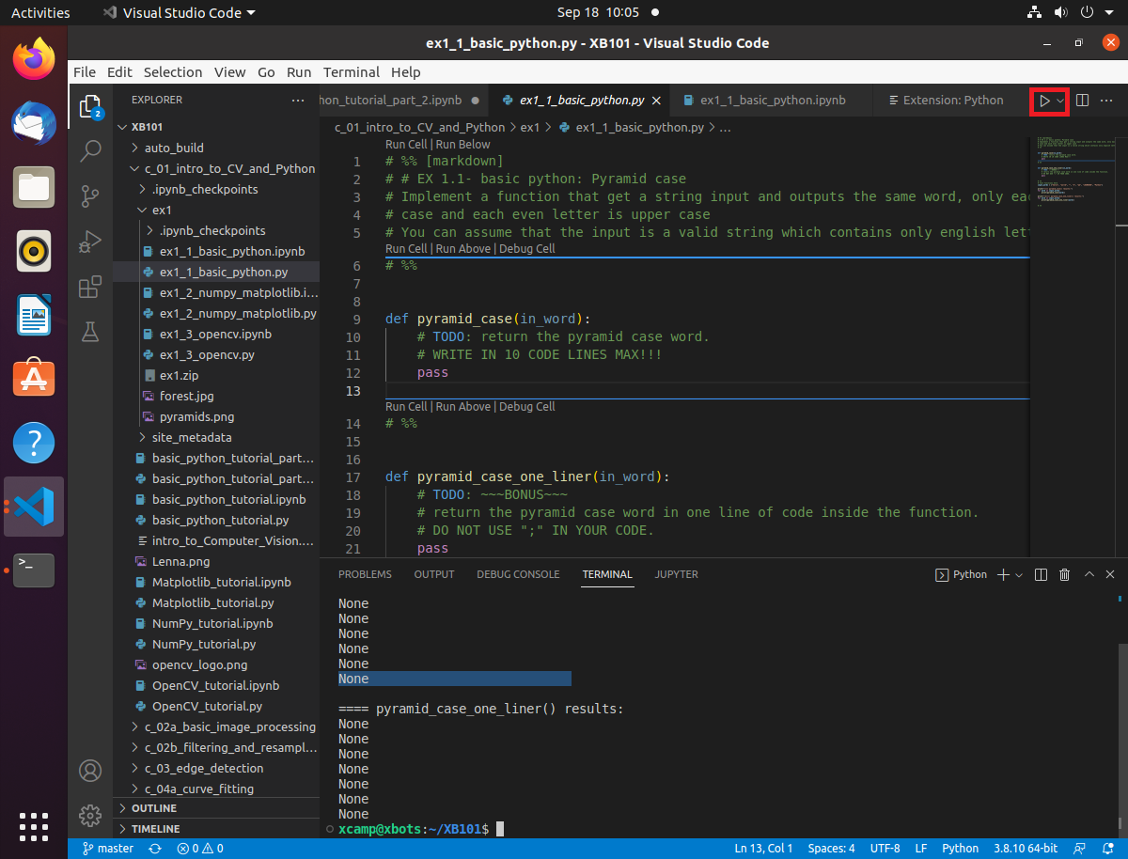Click Run Cell above line 1

point(406,145)
